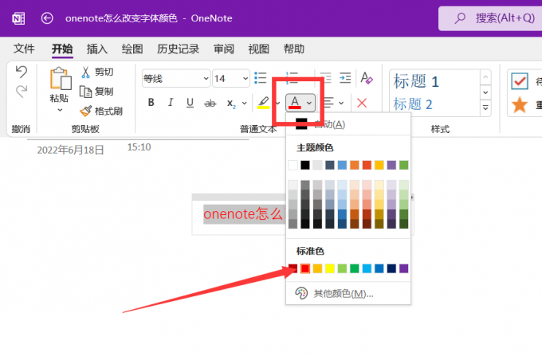Undo the last action
Viewport: 542px width, 356px height.
click(22, 72)
